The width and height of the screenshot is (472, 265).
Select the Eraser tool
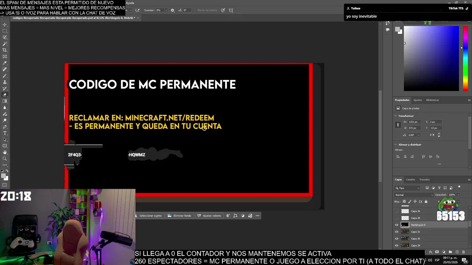5,95
